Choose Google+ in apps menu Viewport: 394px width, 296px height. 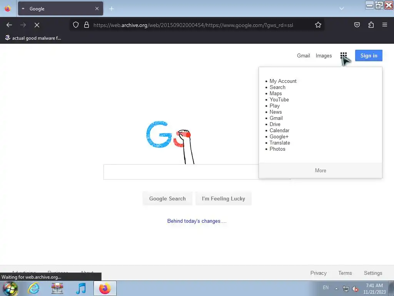pyautogui.click(x=279, y=137)
